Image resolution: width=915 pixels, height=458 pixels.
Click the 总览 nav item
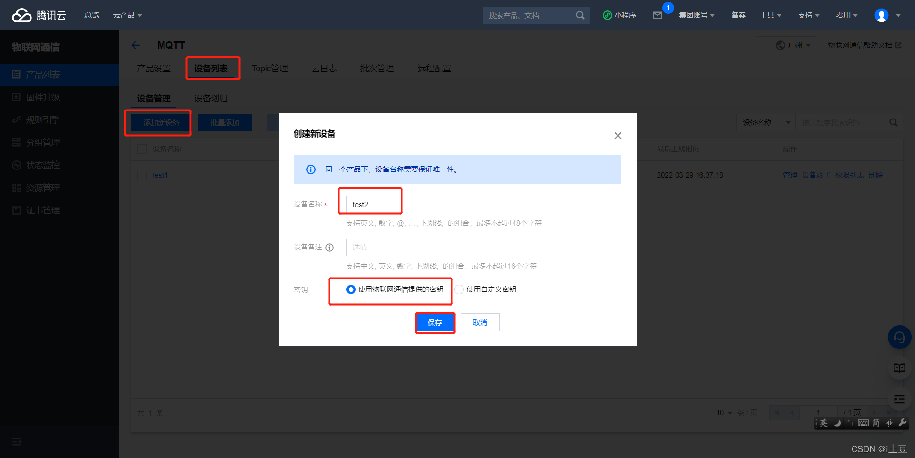pos(92,15)
